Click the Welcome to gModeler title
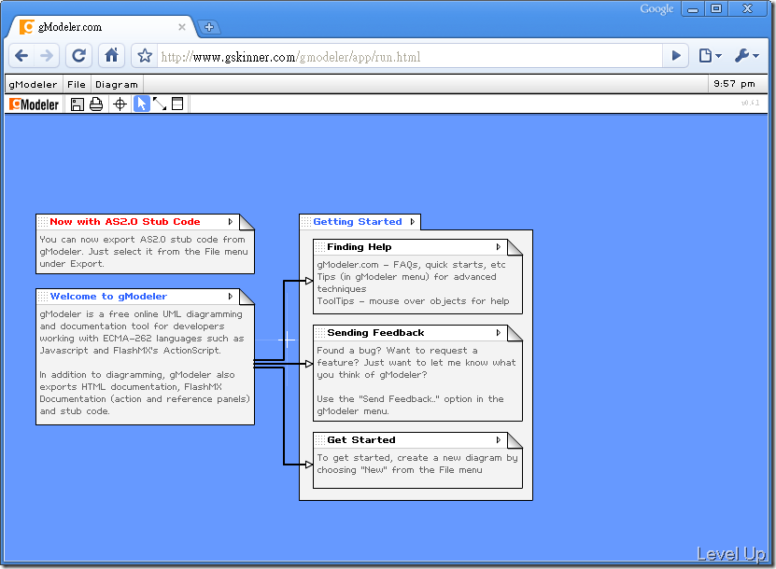The image size is (776, 569). 108,297
